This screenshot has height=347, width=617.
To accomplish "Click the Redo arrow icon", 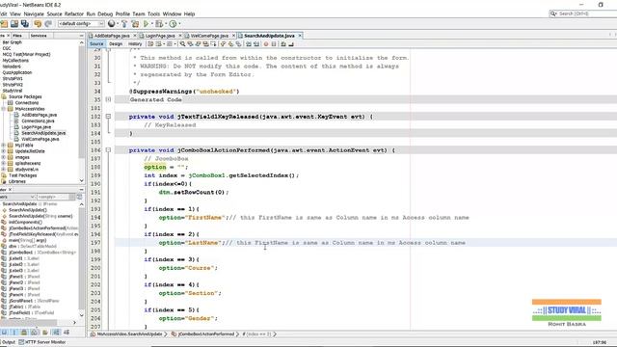I will click(x=48, y=23).
